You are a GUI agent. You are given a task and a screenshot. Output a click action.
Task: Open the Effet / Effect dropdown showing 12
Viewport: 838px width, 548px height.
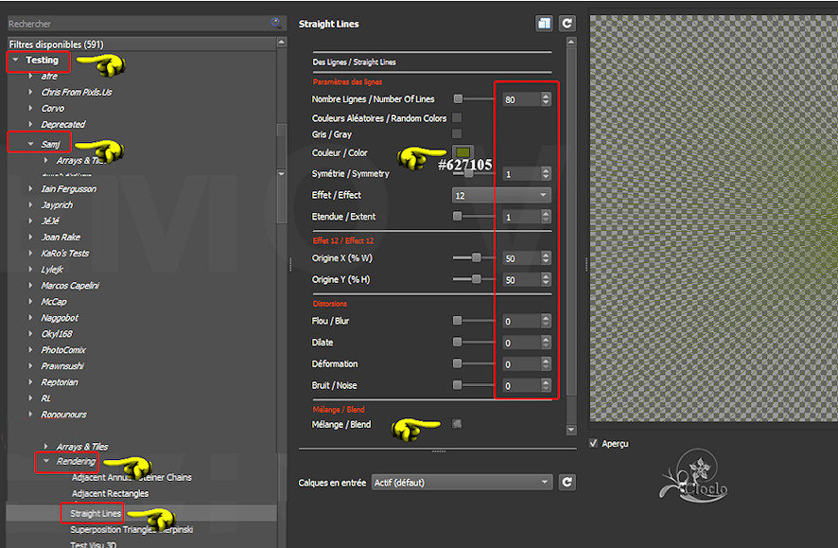500,195
